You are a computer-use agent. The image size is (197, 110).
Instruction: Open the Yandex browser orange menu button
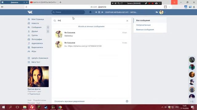coord(174,2)
